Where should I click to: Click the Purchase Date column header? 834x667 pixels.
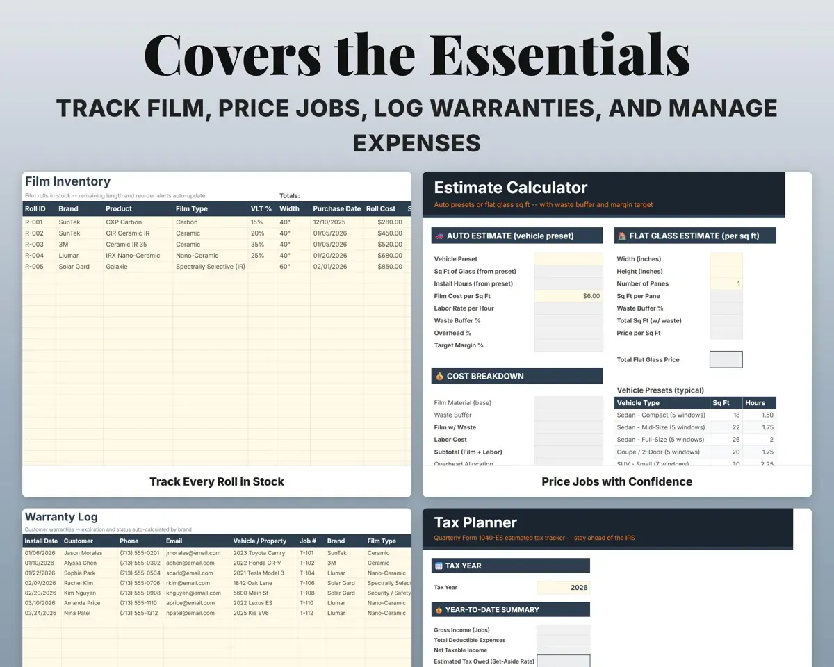coord(337,208)
